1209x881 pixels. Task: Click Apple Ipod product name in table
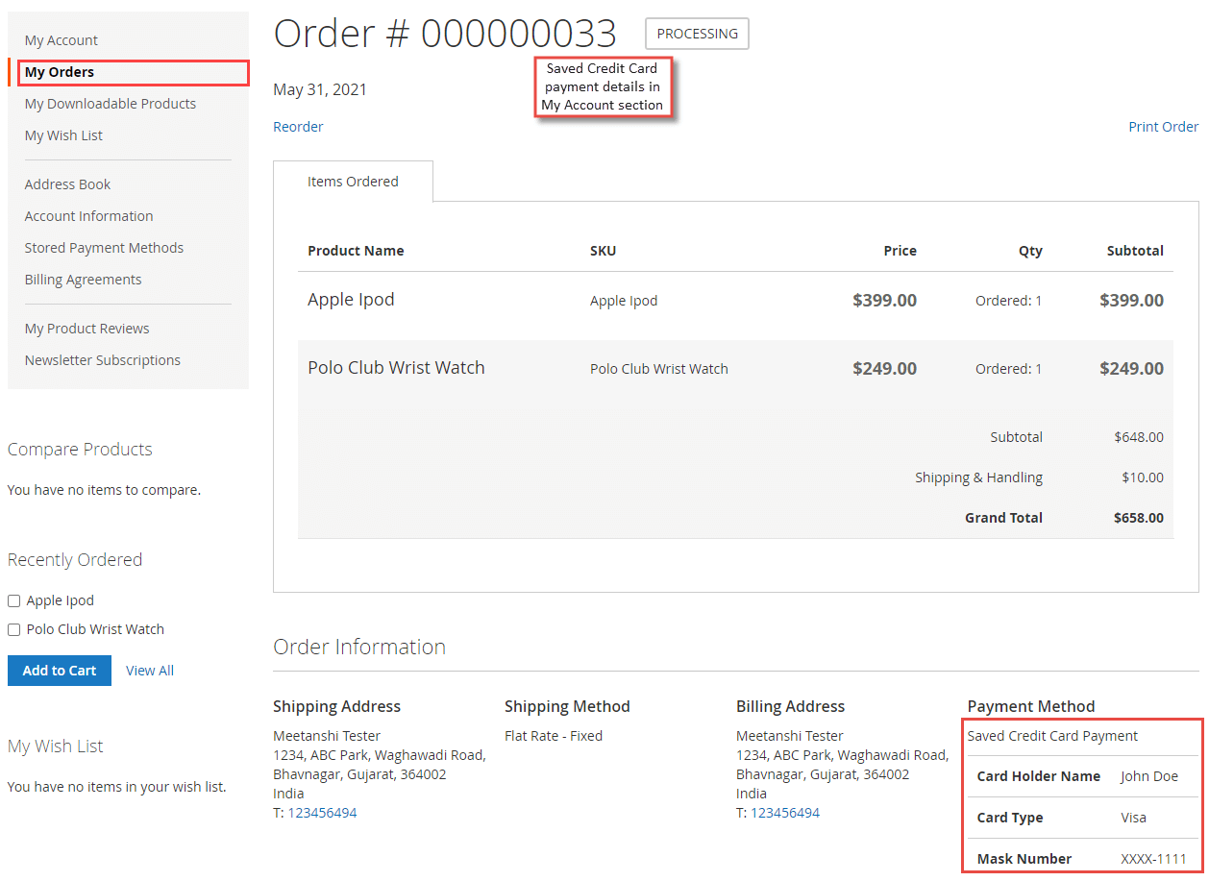[351, 300]
